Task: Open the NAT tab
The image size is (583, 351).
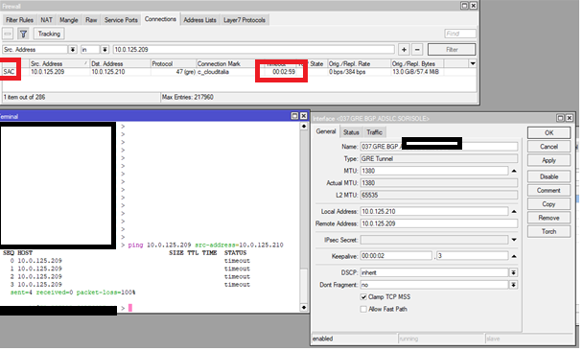Action: coord(46,20)
